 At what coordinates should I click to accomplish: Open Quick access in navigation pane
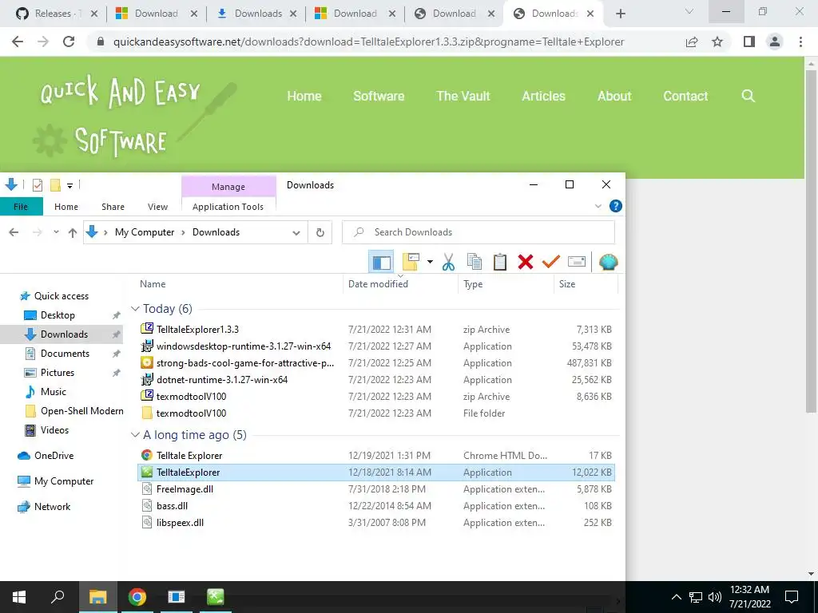tap(61, 296)
